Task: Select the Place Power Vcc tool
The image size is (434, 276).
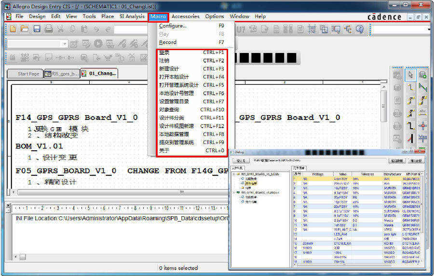Action: pos(422,138)
